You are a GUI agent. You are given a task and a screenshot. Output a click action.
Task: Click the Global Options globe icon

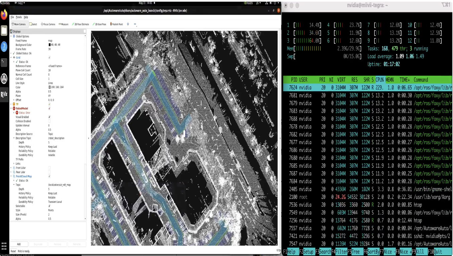click(14, 36)
